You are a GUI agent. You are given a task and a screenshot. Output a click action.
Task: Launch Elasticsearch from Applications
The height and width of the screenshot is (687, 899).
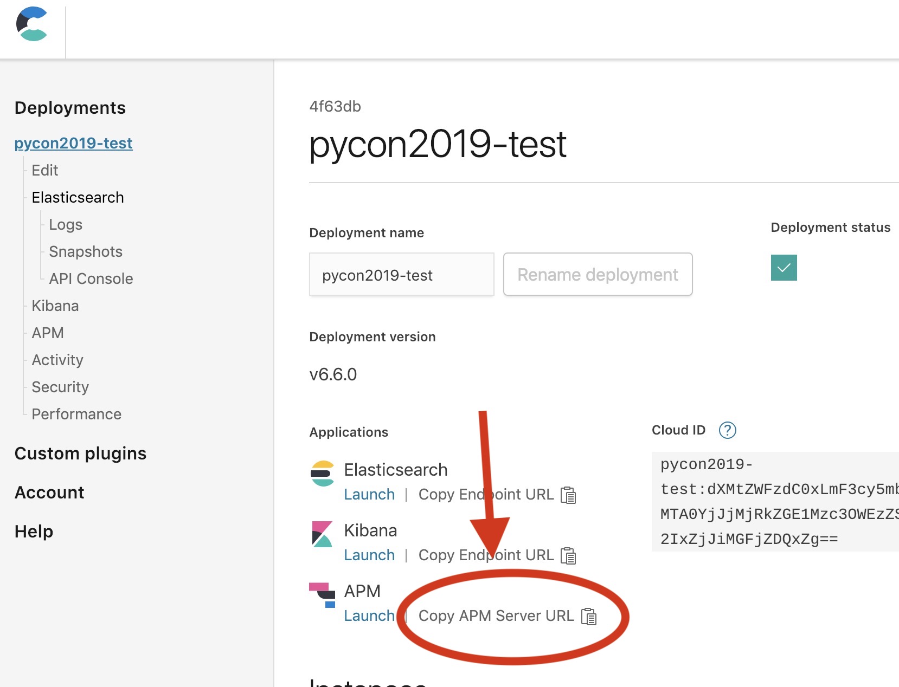(x=369, y=495)
